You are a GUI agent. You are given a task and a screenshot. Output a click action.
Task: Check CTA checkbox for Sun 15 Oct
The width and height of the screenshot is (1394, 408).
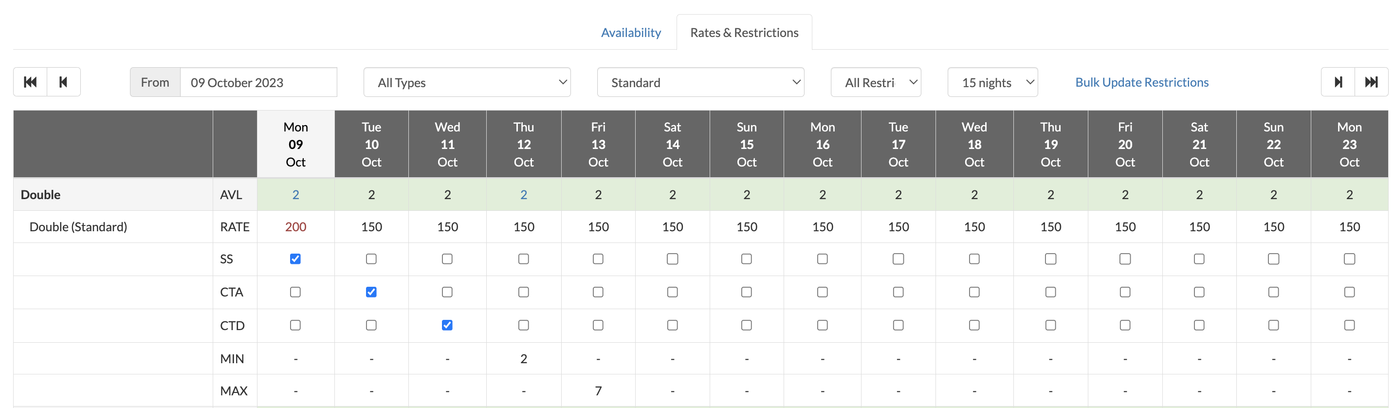[747, 292]
